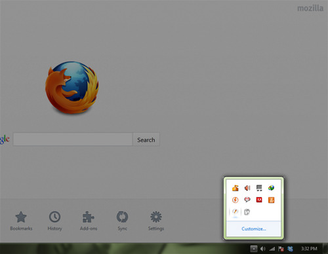This screenshot has height=254, width=328.
Task: Click the colorful globe tray icon
Action: pyautogui.click(x=271, y=188)
